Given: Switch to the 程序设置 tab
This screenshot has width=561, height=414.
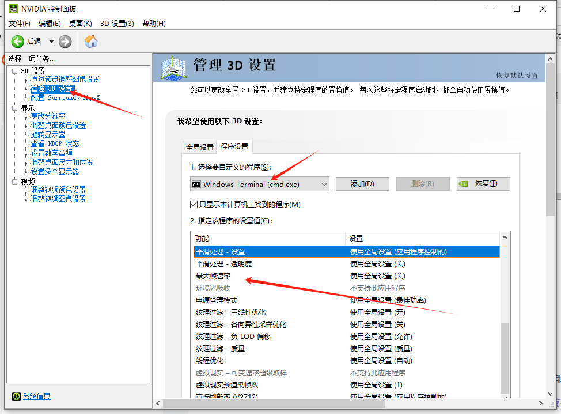Looking at the screenshot, I should (234, 146).
